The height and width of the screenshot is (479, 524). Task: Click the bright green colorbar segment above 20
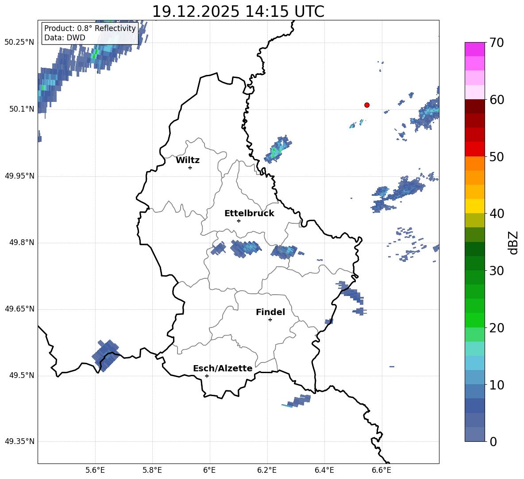[474, 320]
